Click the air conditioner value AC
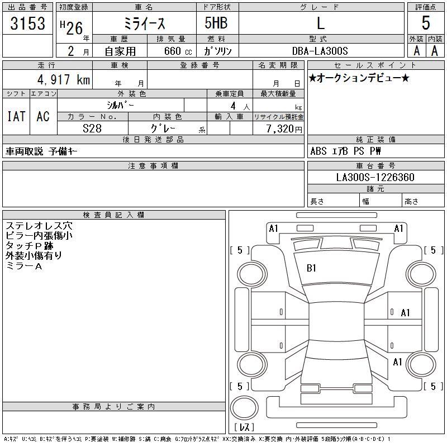The width and height of the screenshot is (447, 447). [43, 116]
